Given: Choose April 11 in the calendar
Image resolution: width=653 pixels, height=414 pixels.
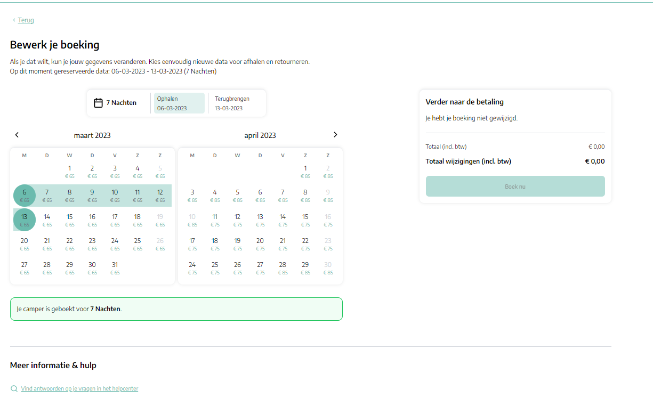Looking at the screenshot, I should tap(215, 220).
